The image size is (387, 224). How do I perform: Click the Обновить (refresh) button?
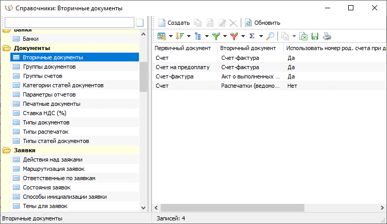(x=262, y=23)
